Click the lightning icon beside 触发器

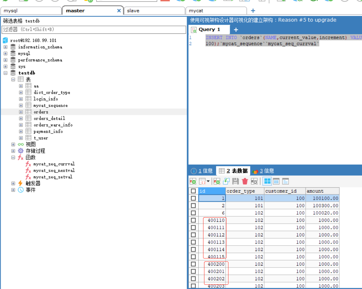[20, 183]
